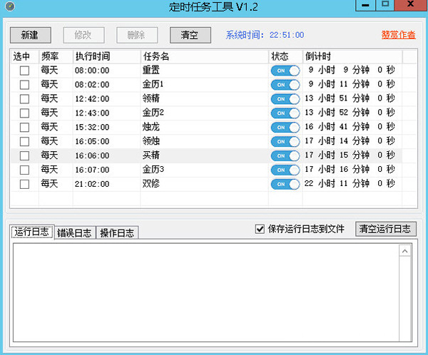
Task: Click task name 金历1
Action: pos(153,85)
